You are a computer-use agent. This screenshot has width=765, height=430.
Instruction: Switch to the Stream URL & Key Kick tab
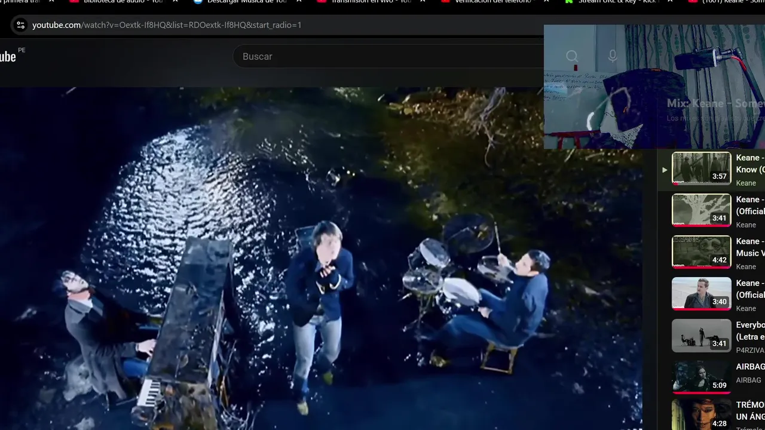617,2
